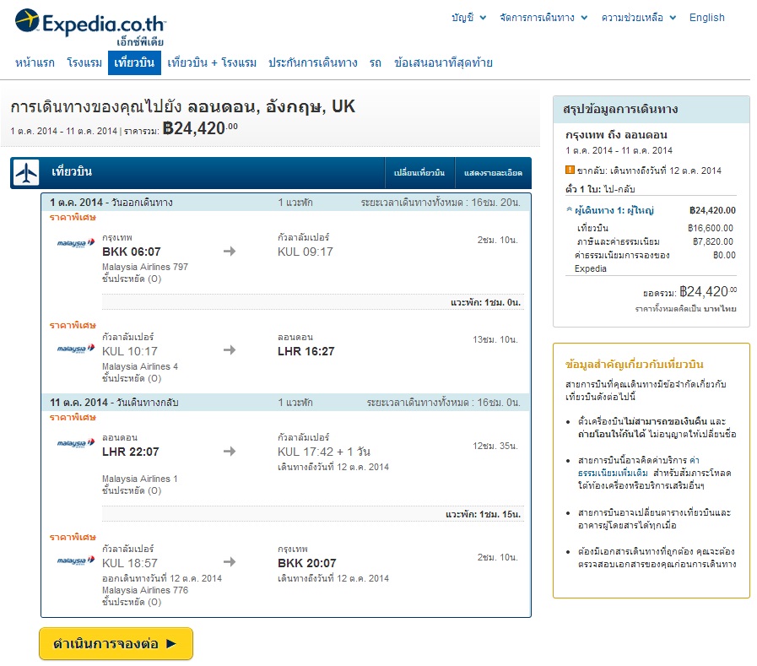Click arrow icon between BKK 06:07 and KUL 09:17

tap(230, 252)
